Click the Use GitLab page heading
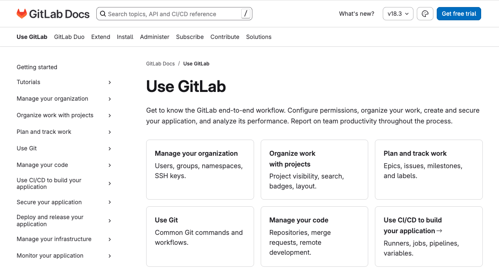This screenshot has height=268, width=499. click(x=186, y=87)
